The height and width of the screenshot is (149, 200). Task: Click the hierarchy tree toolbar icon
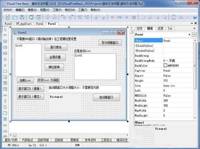[181, 17]
